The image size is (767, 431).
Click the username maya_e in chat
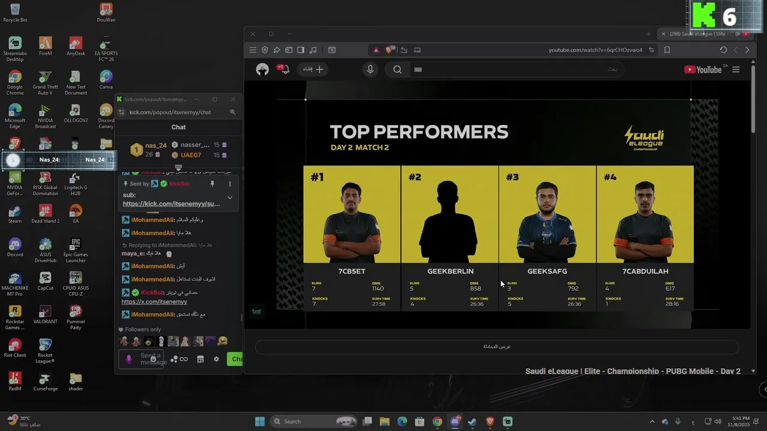click(x=132, y=253)
